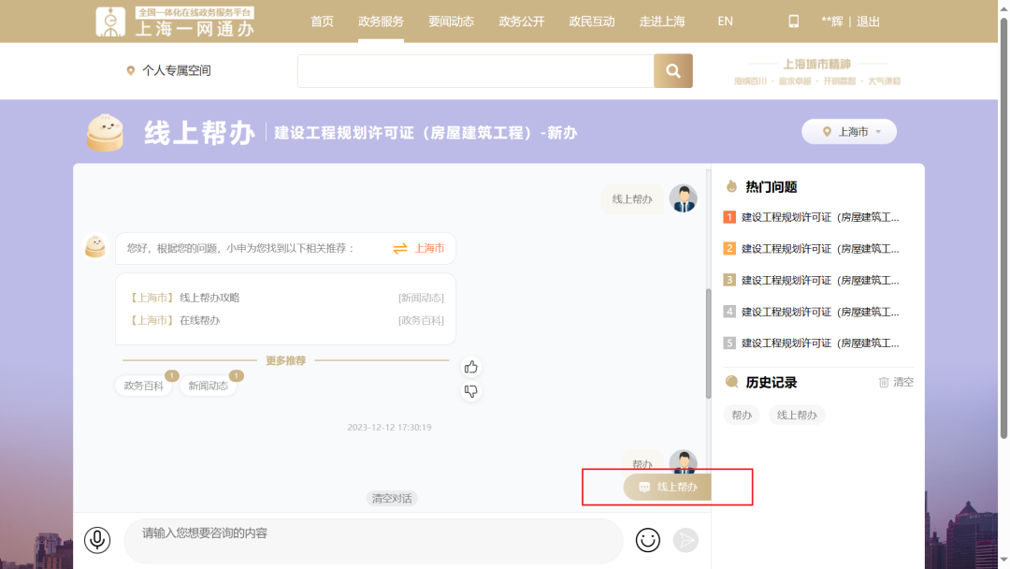Open the first hot question item
Image resolution: width=1010 pixels, height=569 pixels.
819,217
